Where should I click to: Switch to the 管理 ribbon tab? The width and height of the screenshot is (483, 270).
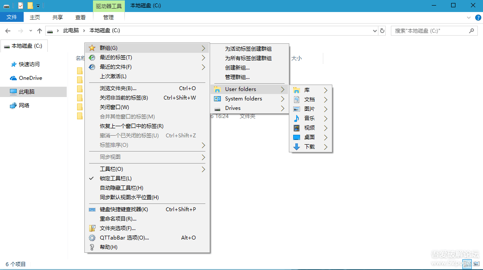point(108,18)
